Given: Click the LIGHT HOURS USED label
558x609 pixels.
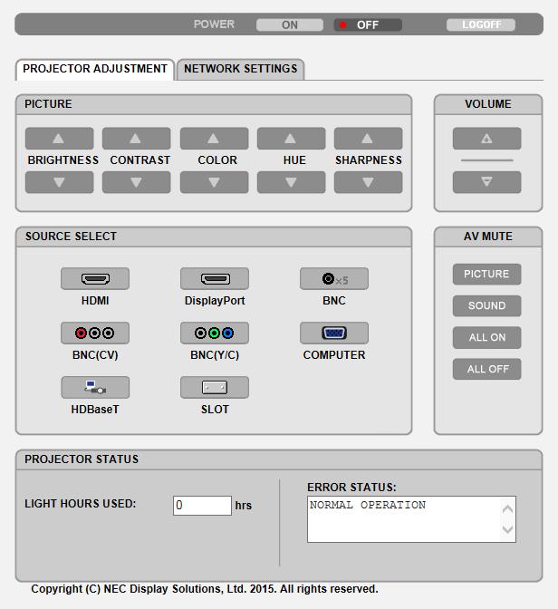Looking at the screenshot, I should pyautogui.click(x=81, y=504).
